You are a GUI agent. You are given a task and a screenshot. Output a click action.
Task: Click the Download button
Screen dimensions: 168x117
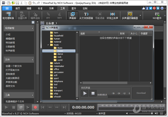click(x=141, y=93)
